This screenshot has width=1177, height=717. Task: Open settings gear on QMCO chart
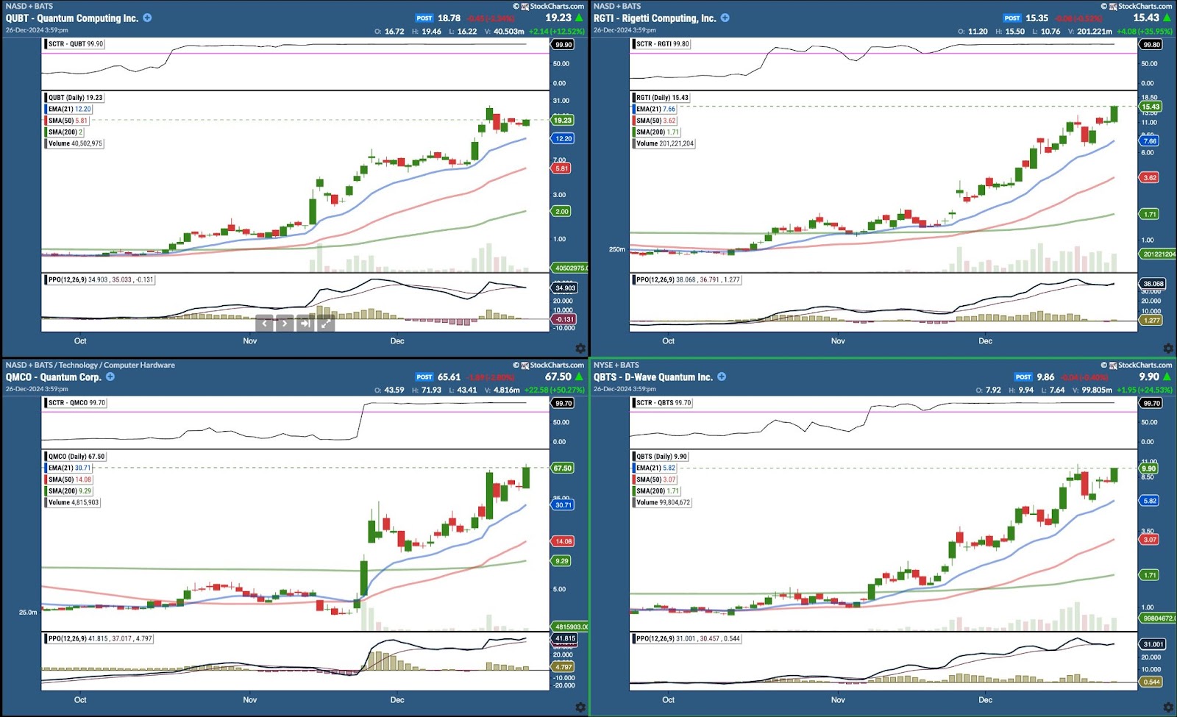point(580,707)
